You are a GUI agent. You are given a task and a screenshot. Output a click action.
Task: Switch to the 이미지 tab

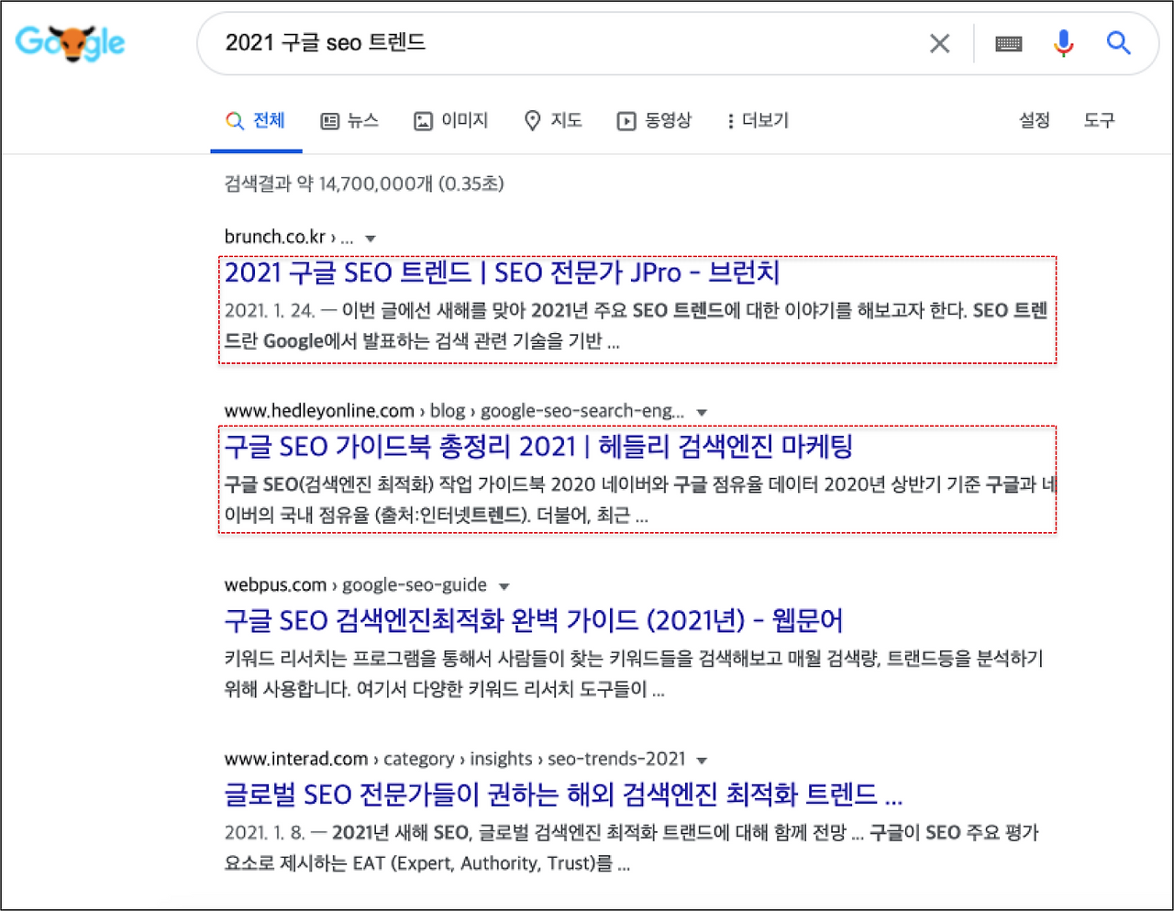click(451, 120)
